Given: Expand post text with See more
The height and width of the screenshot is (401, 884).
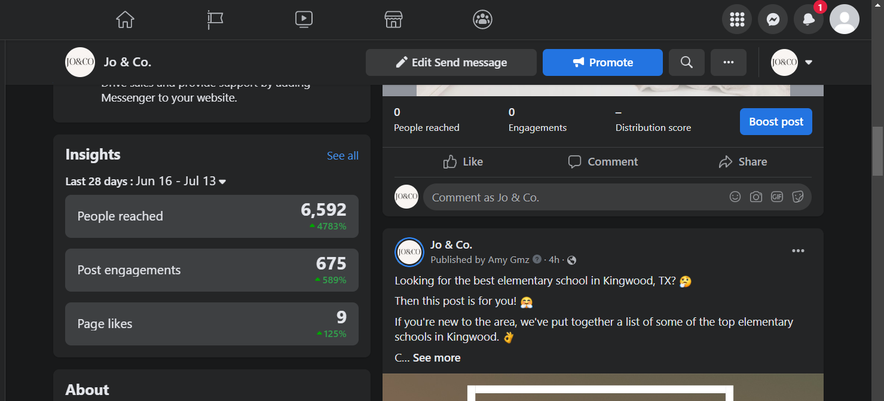Looking at the screenshot, I should point(436,358).
